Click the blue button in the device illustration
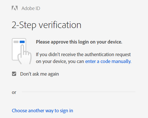148x118 pixels. pyautogui.click(x=22, y=42)
